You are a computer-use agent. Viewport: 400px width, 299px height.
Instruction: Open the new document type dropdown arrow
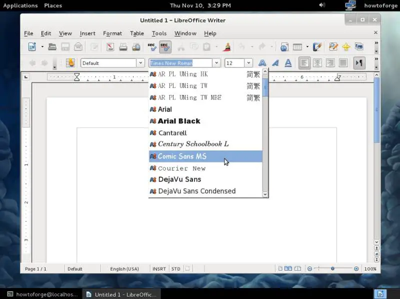(42, 46)
